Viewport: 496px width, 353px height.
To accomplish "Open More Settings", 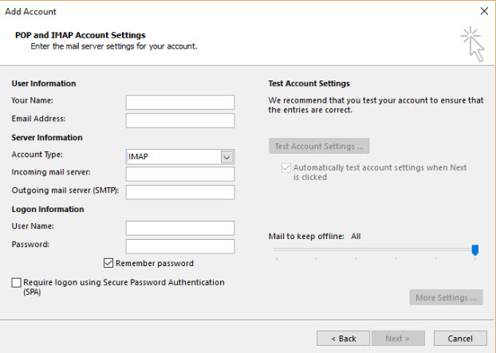I will click(447, 298).
